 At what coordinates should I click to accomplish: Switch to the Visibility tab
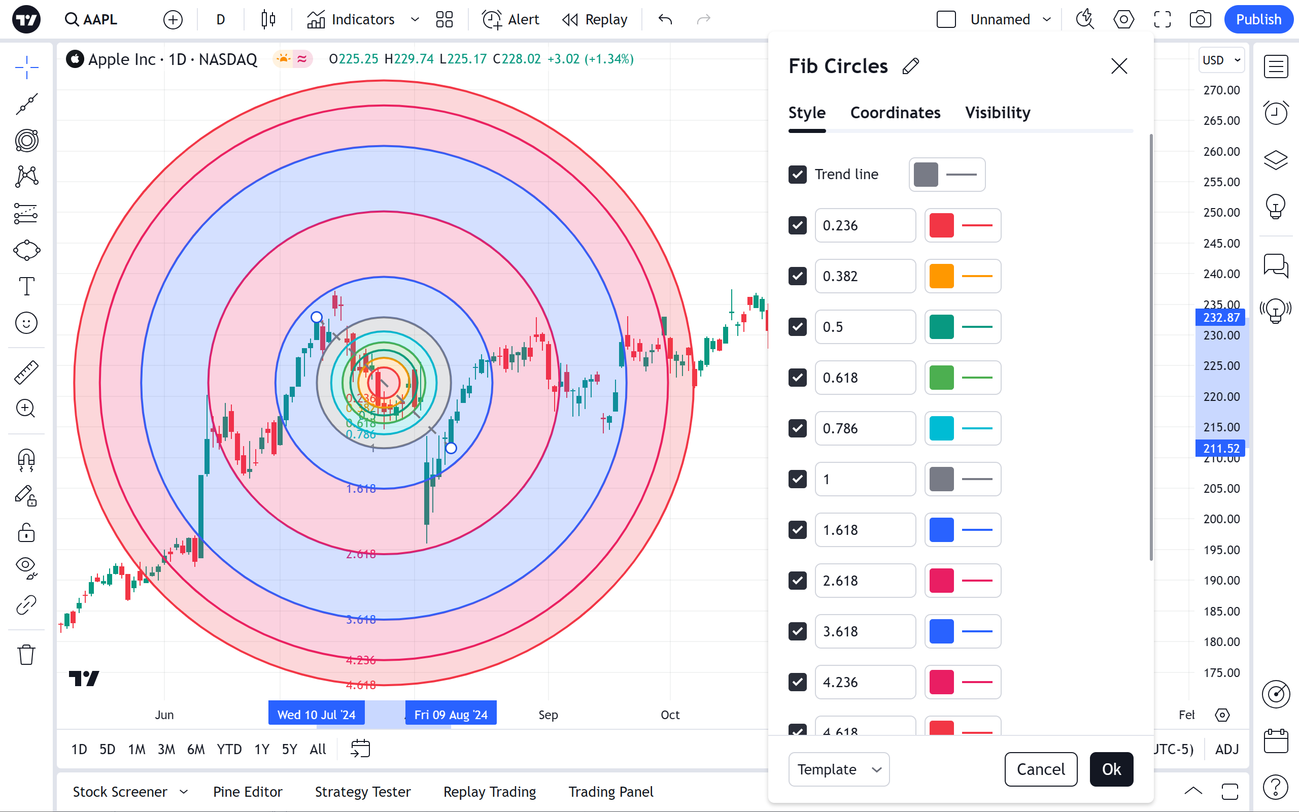point(997,113)
